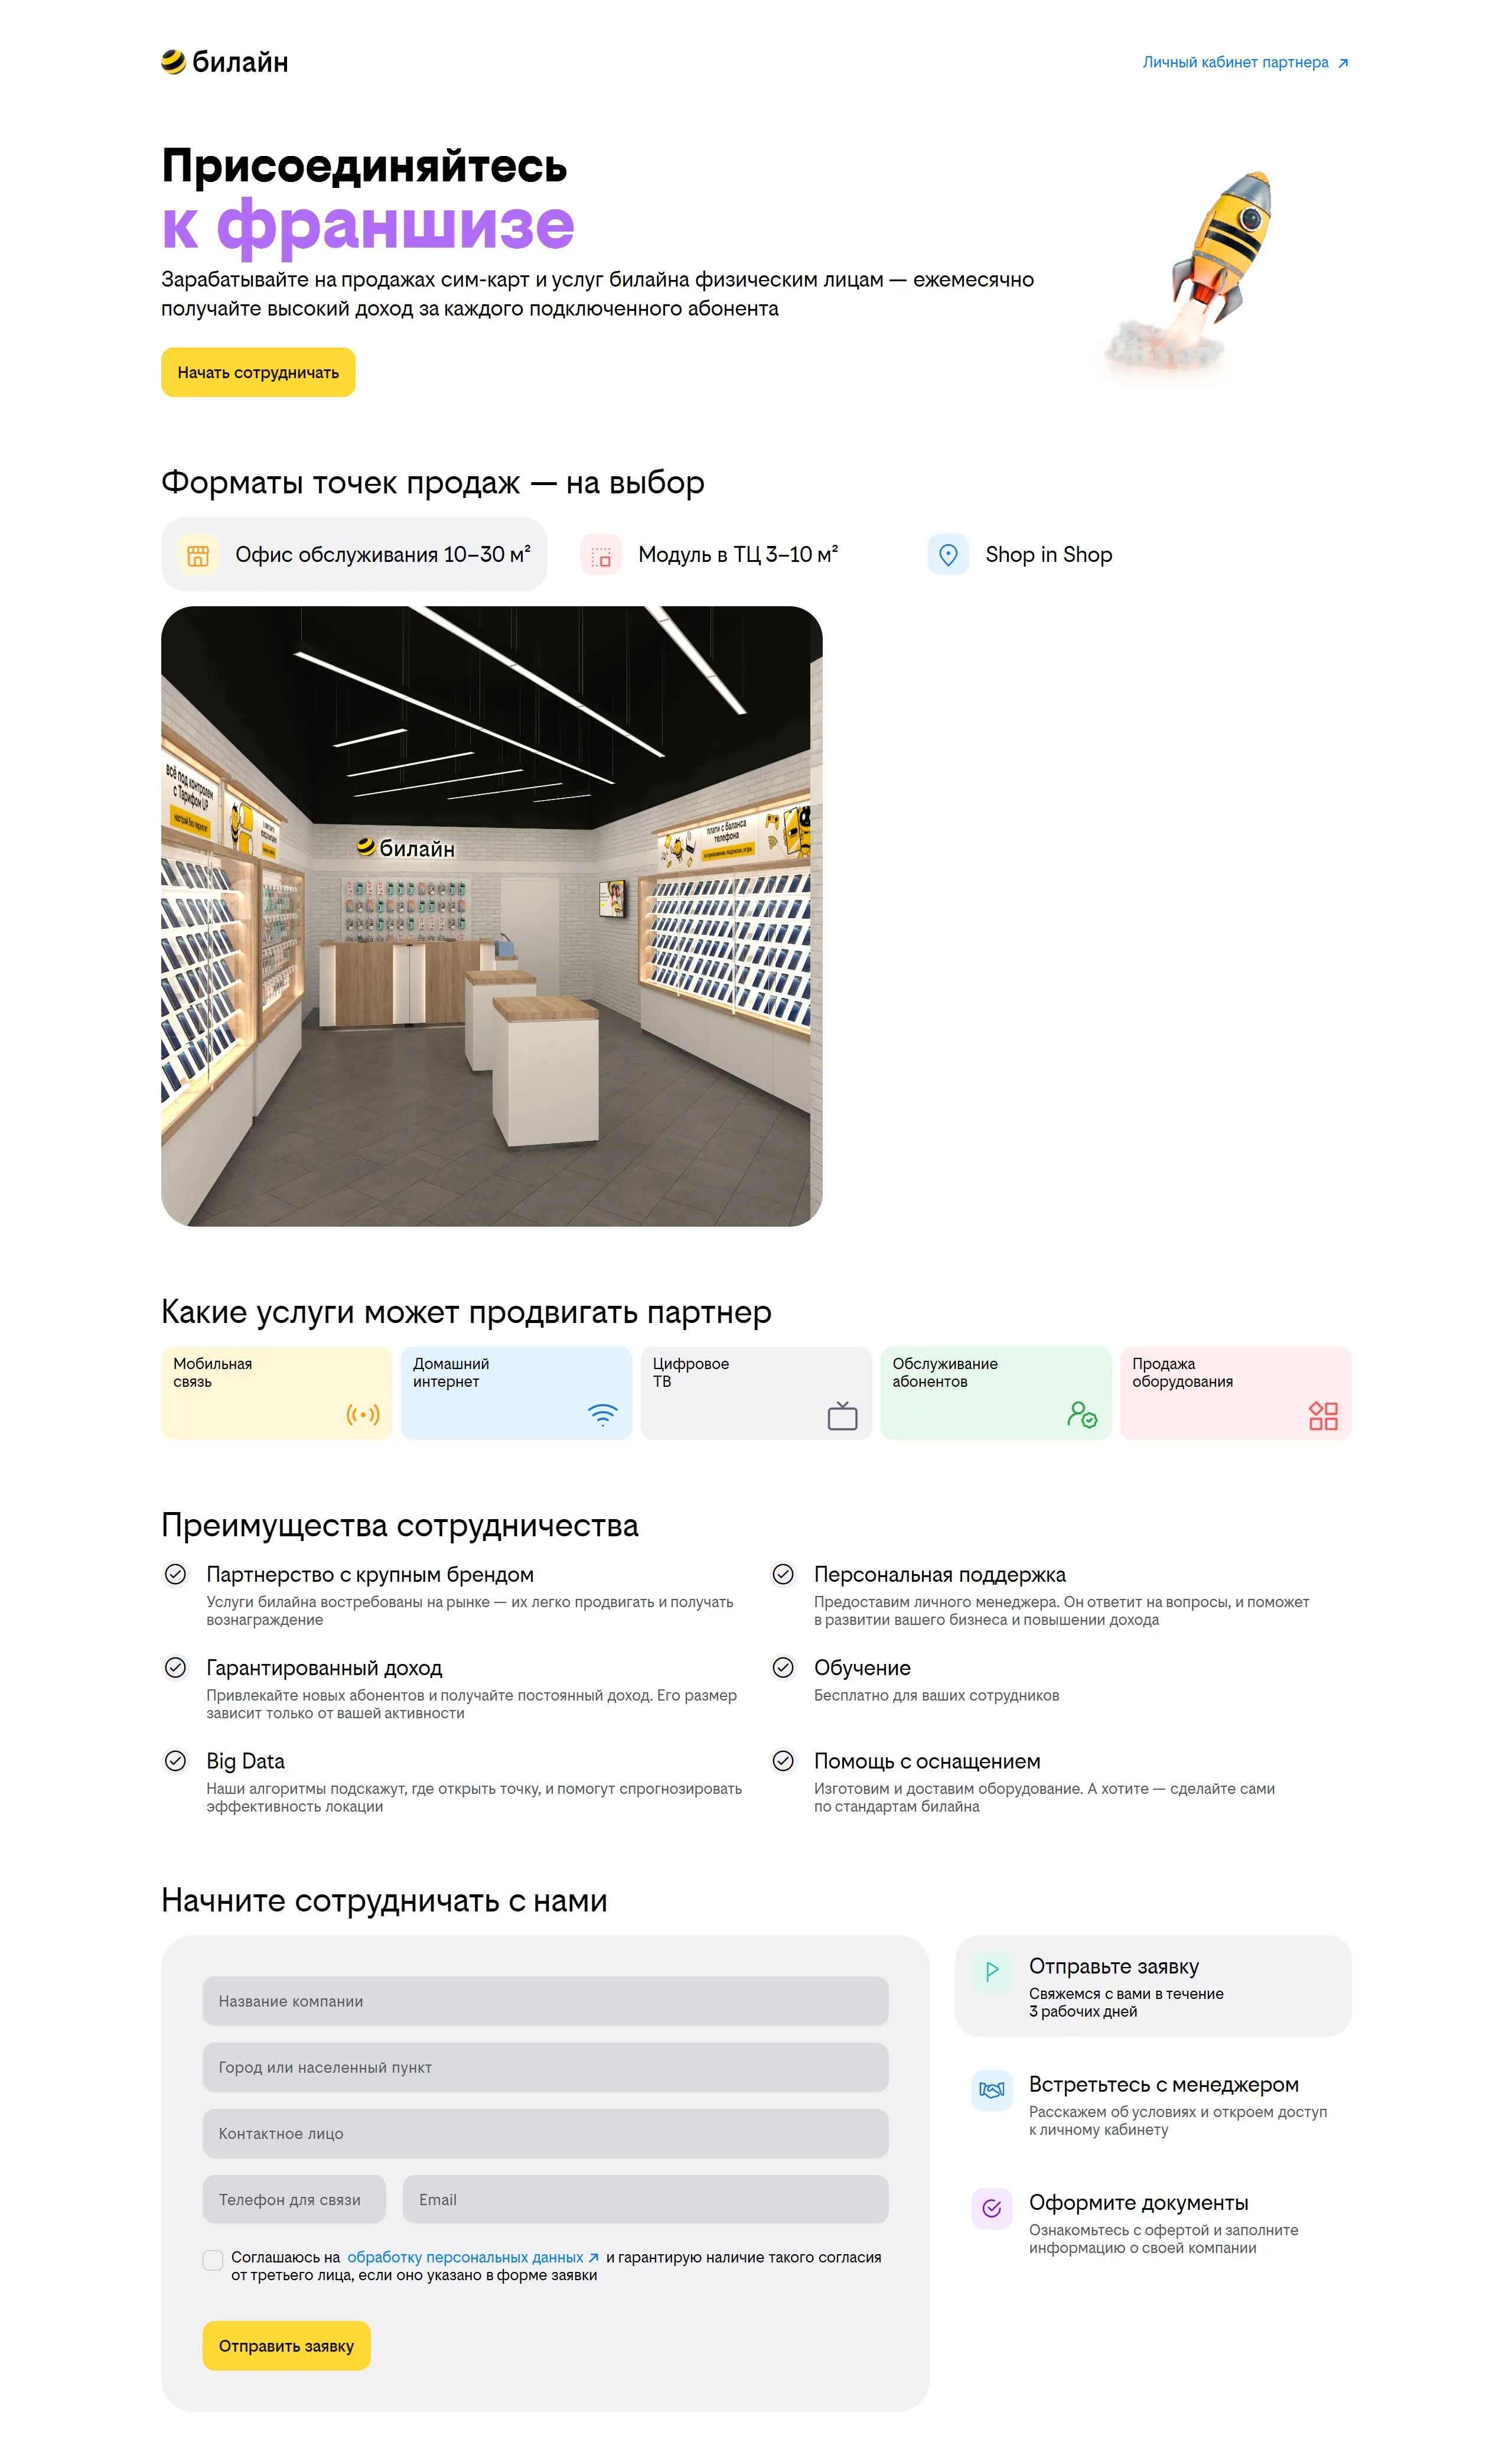Screen dimensions: 1512x2461
Task: Tick the personal data consent checkbox
Action: click(x=213, y=2260)
